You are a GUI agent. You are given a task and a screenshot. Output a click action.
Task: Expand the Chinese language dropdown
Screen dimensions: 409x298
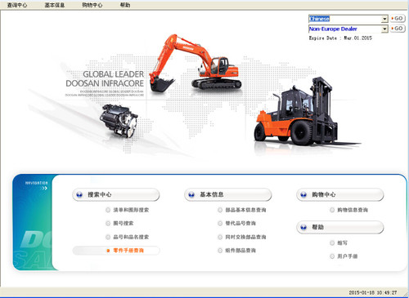384,19
